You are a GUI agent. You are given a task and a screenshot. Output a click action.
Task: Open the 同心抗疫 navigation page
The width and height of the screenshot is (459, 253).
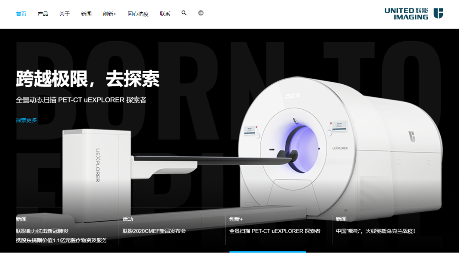[x=138, y=14]
